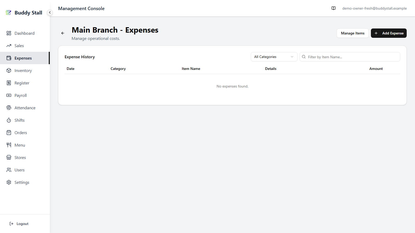Click the Buddy Stall brand name
This screenshot has width=415, height=233.
[28, 13]
